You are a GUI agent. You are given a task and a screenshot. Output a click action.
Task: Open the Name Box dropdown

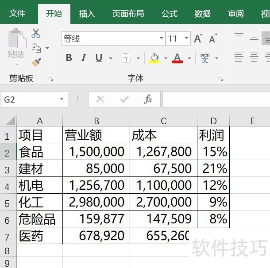pos(62,99)
